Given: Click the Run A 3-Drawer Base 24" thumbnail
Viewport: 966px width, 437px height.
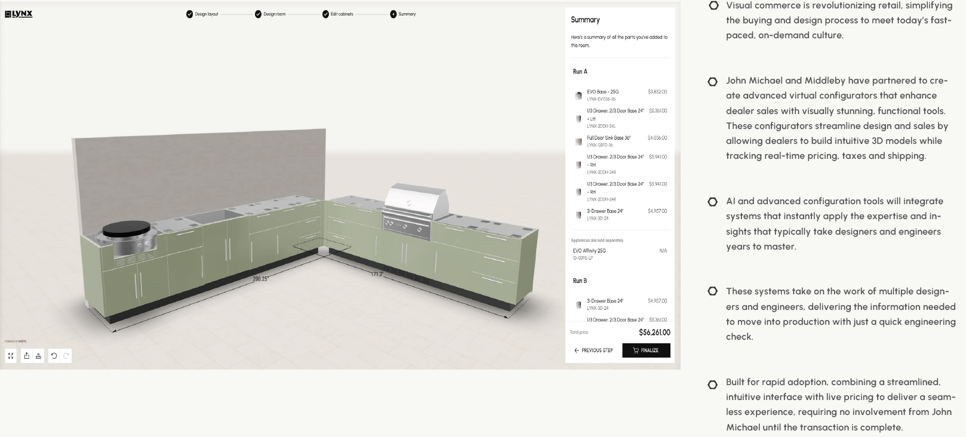Looking at the screenshot, I should [x=579, y=215].
